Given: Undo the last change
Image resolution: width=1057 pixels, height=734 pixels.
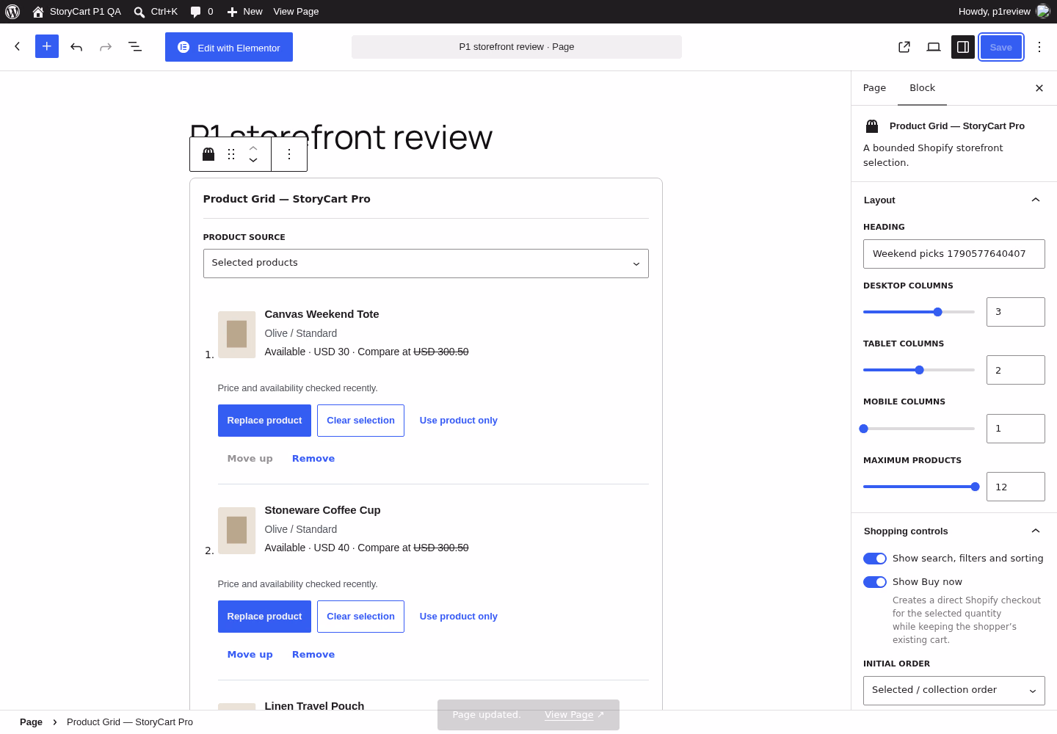Looking at the screenshot, I should [x=76, y=47].
